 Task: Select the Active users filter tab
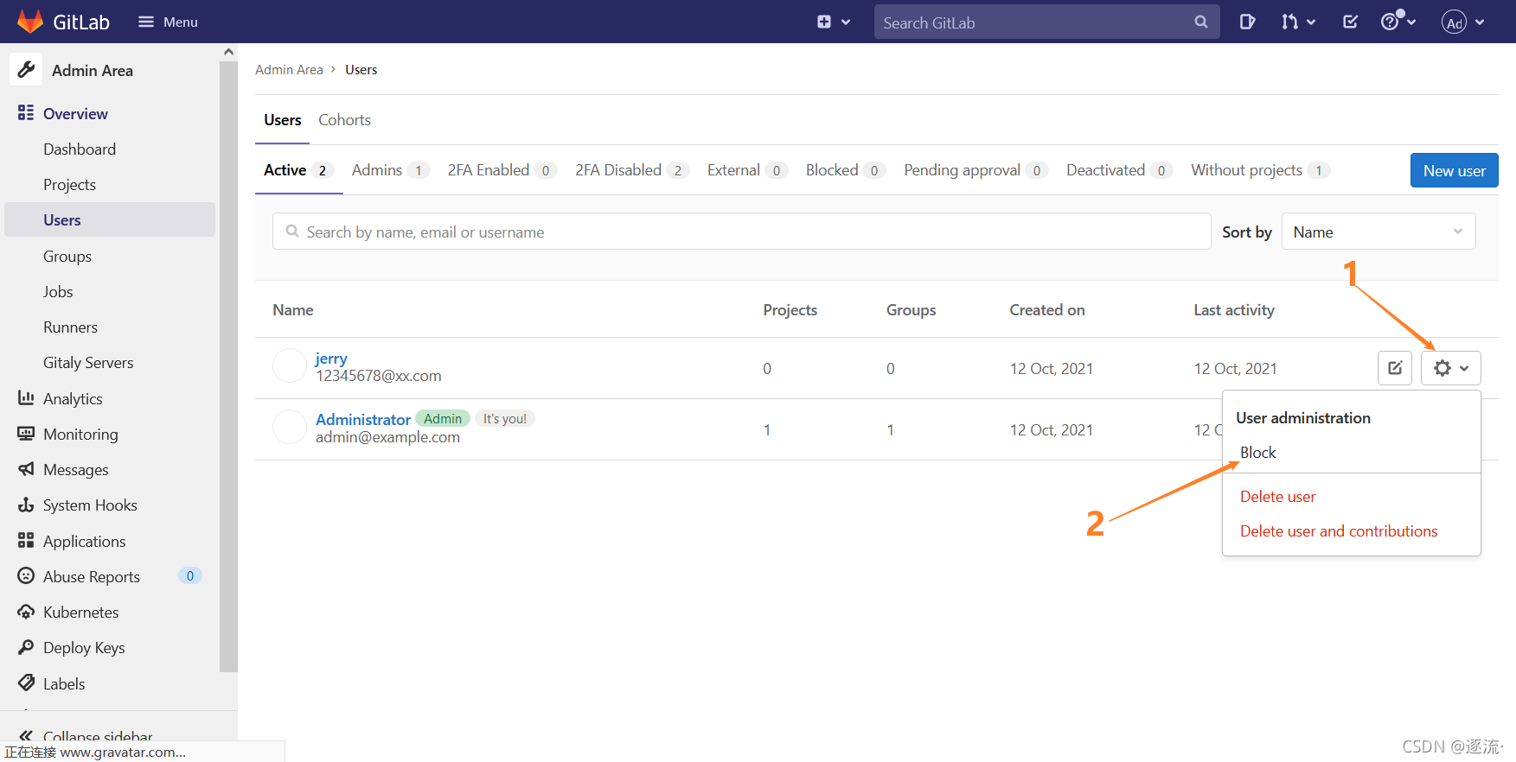coord(298,170)
